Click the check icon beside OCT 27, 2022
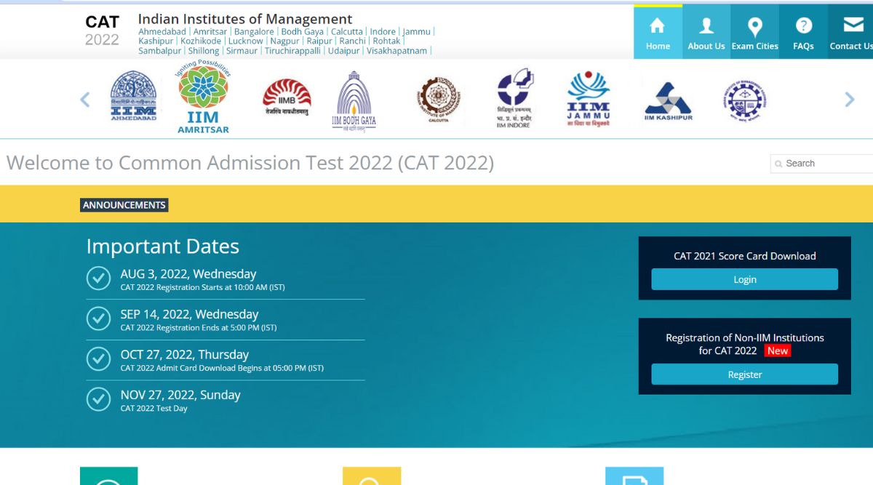873x485 pixels. point(98,358)
